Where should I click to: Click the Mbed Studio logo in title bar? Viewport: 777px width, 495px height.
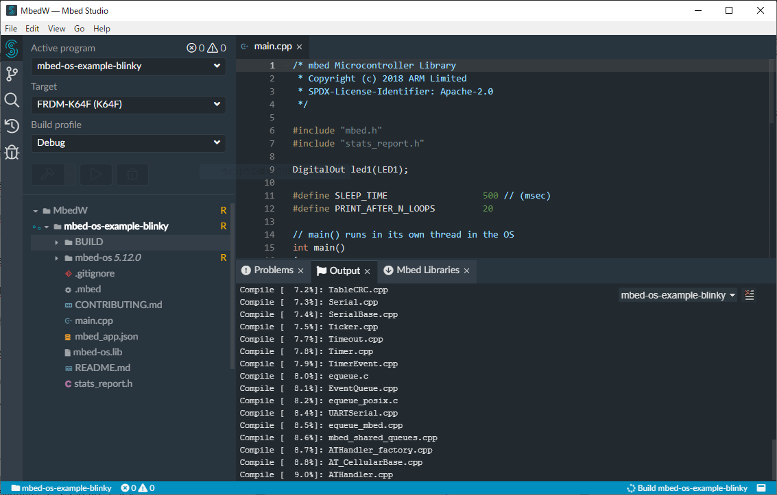pos(12,10)
